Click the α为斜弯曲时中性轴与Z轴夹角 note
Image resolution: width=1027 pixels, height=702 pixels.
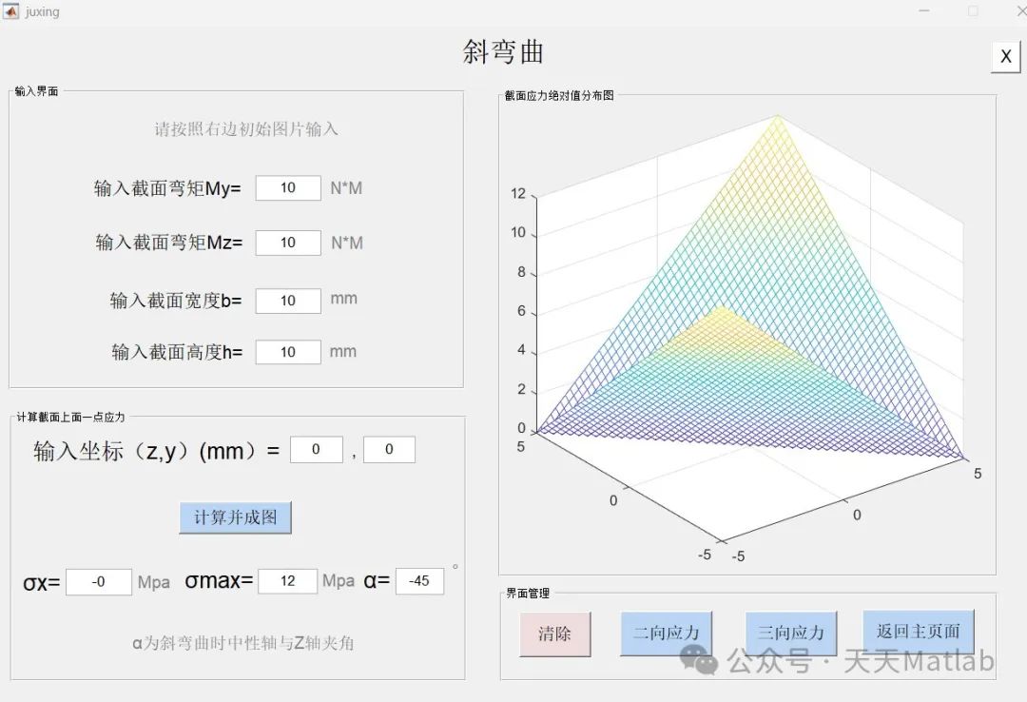pyautogui.click(x=243, y=643)
